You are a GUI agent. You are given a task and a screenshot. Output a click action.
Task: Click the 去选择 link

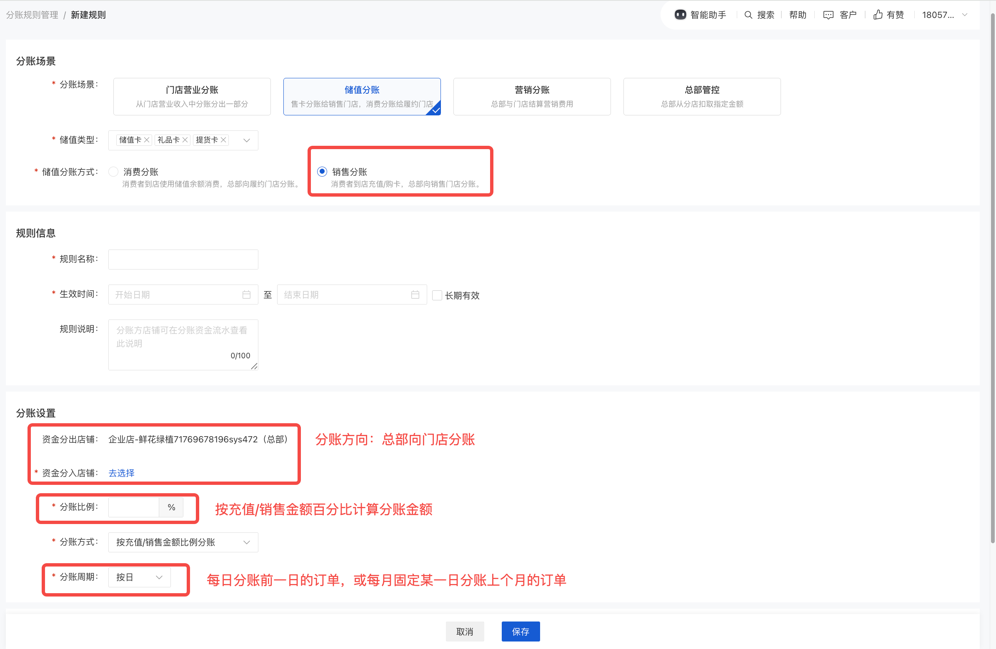pyautogui.click(x=121, y=473)
